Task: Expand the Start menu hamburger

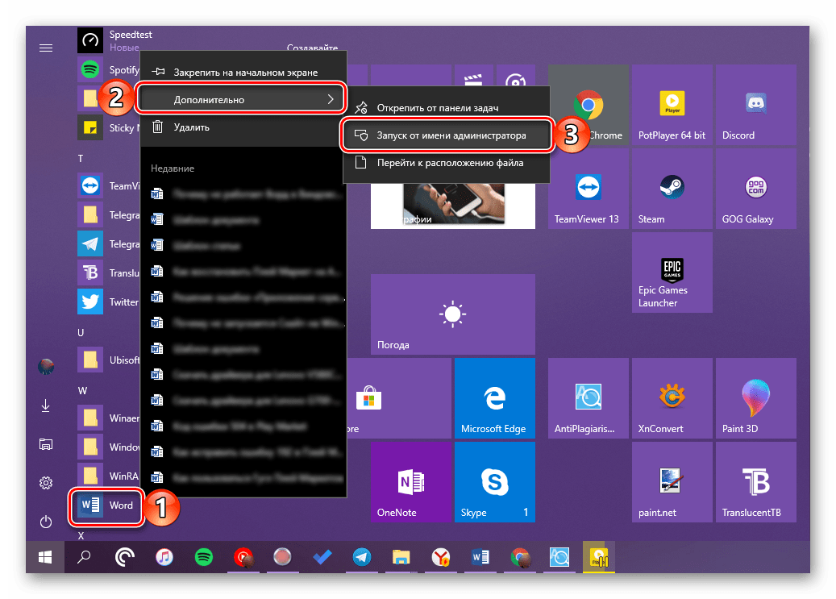Action: coord(45,48)
